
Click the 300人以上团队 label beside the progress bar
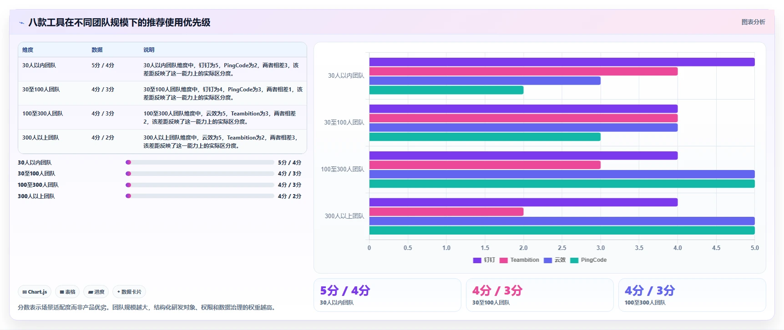(x=36, y=196)
